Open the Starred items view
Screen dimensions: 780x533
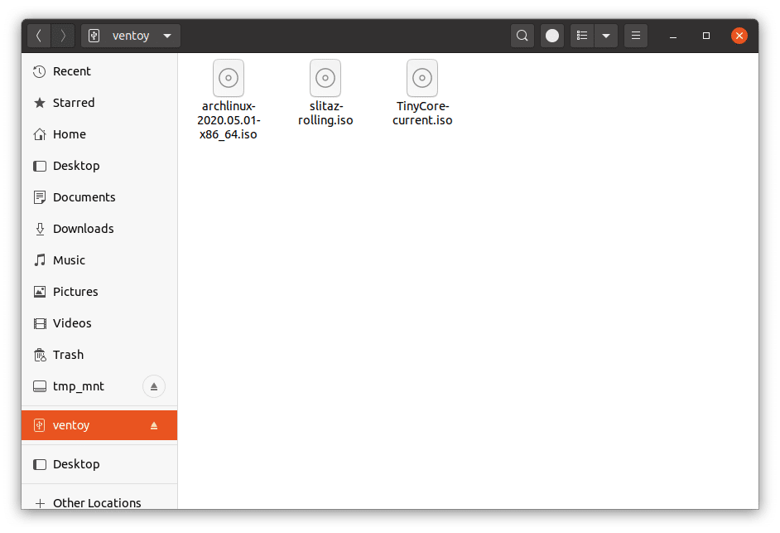coord(70,103)
